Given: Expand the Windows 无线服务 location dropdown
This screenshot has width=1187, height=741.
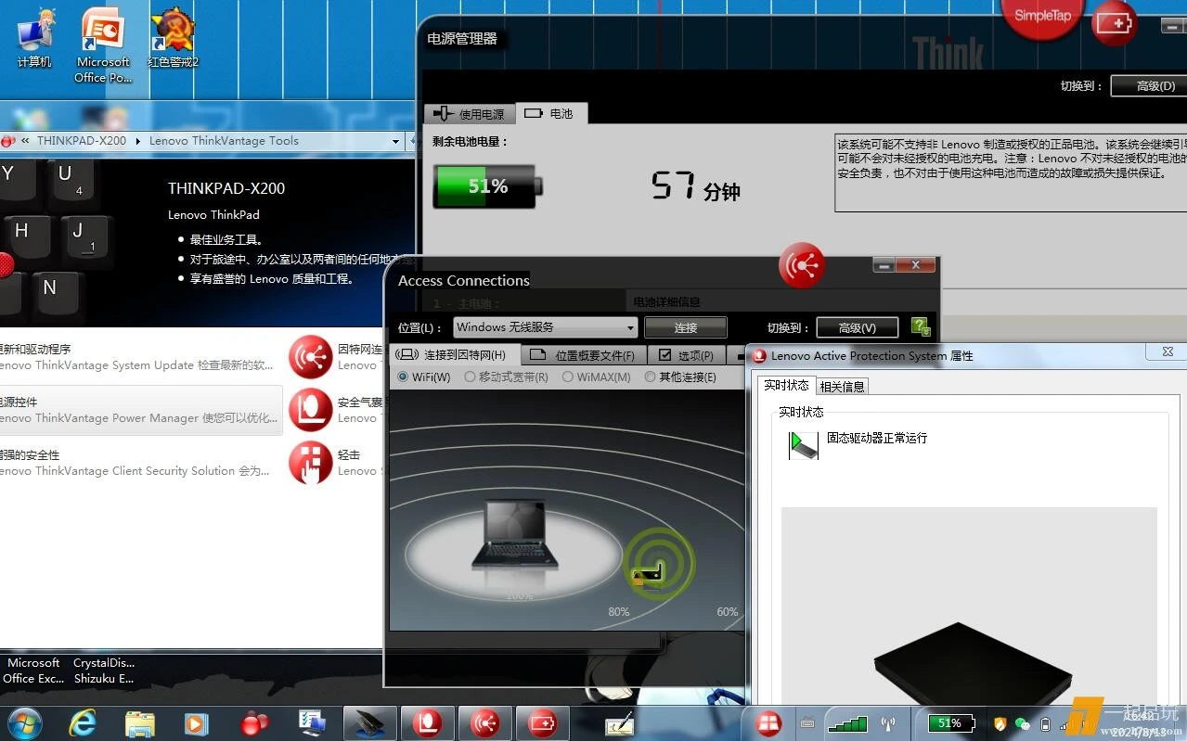Looking at the screenshot, I should [x=630, y=327].
